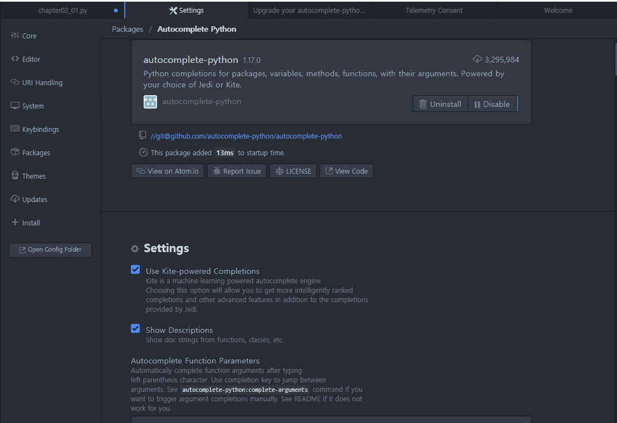Click the settings panel vertical scrollbar
This screenshot has width=617, height=423.
(x=615, y=58)
